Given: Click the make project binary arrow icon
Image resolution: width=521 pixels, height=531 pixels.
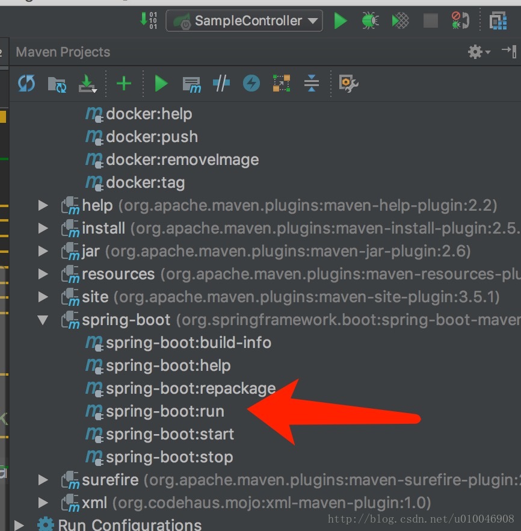Looking at the screenshot, I should 149,20.
